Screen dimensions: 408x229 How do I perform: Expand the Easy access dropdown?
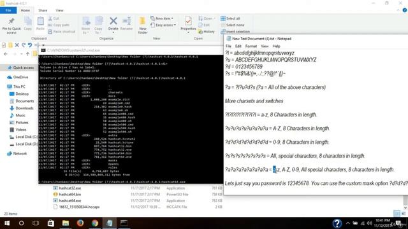click(x=163, y=25)
